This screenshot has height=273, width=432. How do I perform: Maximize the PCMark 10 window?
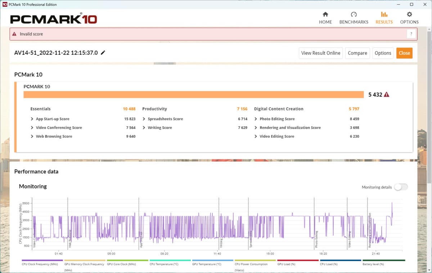411,4
